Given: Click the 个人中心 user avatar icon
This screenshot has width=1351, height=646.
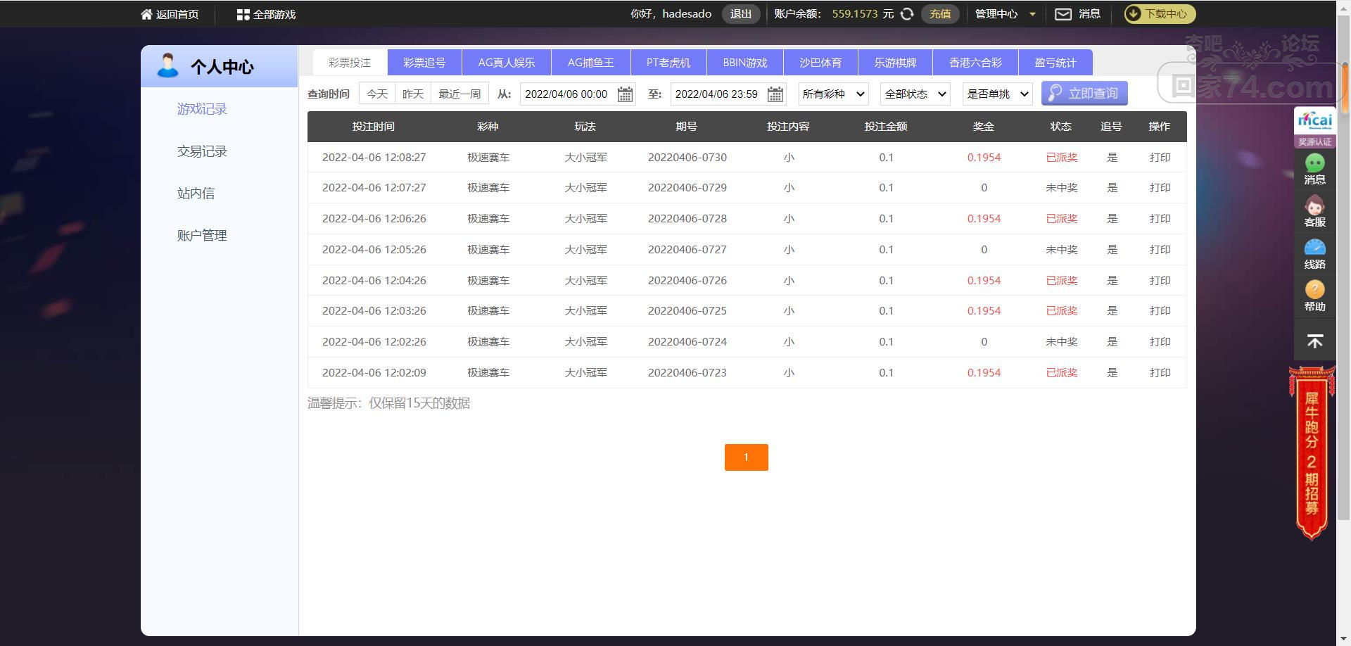Looking at the screenshot, I should tap(167, 65).
